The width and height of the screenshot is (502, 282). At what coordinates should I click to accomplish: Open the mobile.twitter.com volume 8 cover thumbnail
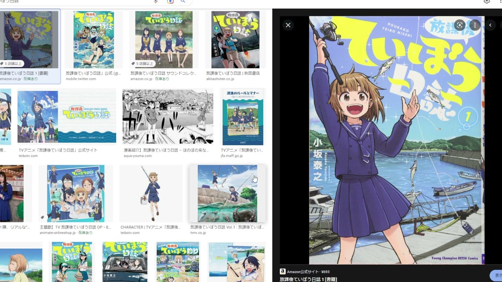tap(94, 40)
